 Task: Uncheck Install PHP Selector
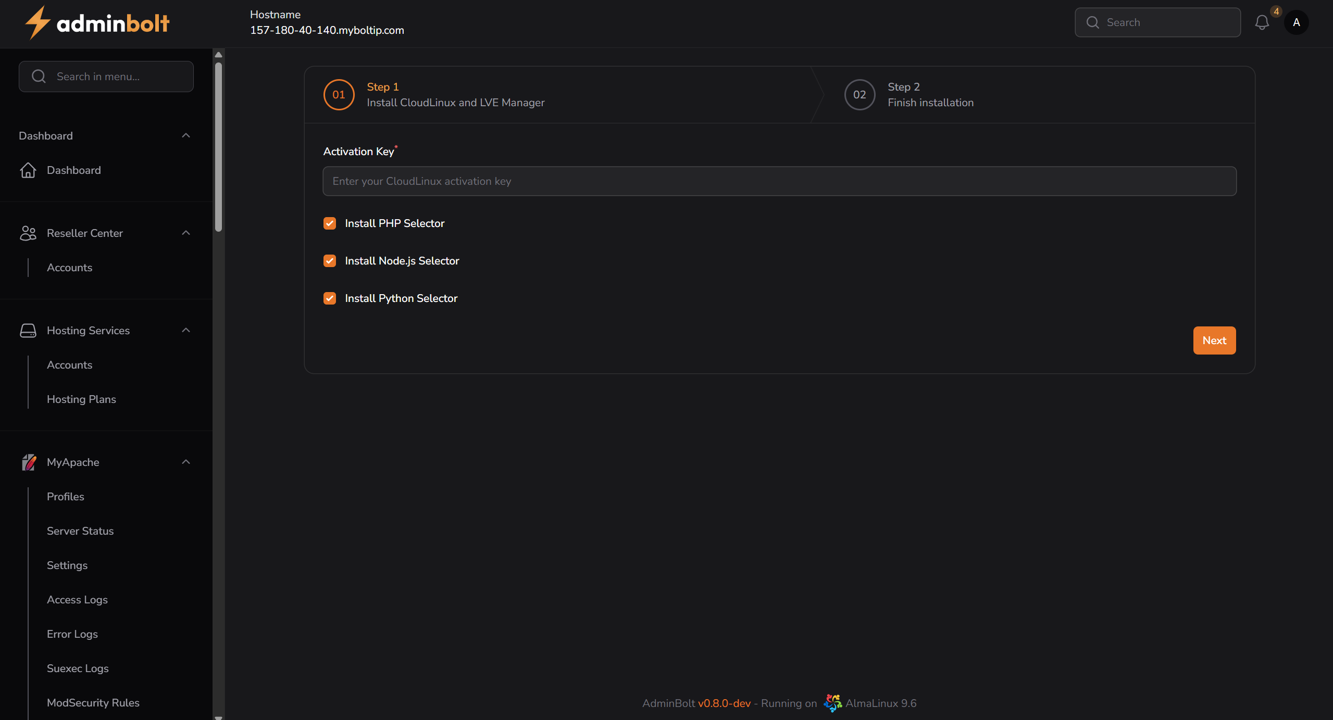[x=330, y=223]
